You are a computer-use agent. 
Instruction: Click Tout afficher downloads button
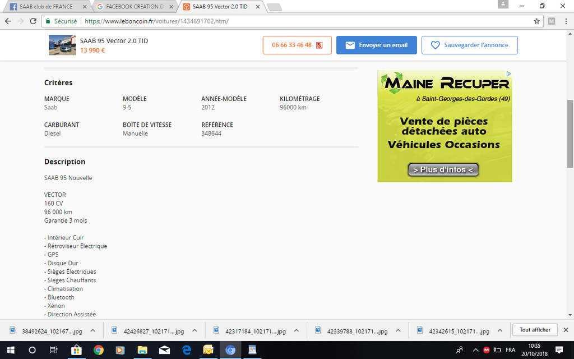point(535,330)
